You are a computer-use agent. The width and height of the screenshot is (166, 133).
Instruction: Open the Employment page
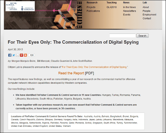149,15
